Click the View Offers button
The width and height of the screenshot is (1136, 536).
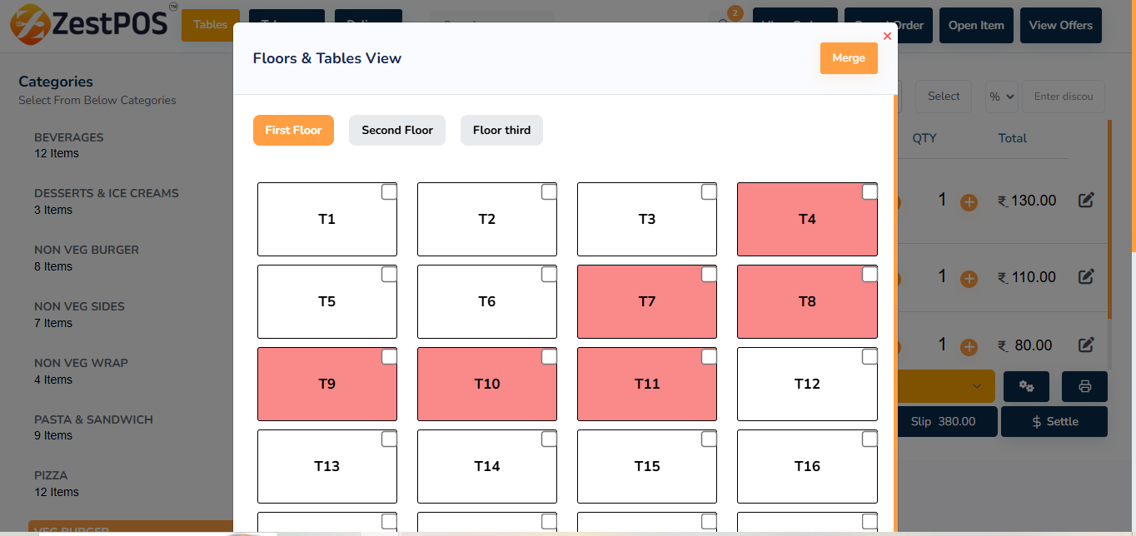click(x=1060, y=26)
